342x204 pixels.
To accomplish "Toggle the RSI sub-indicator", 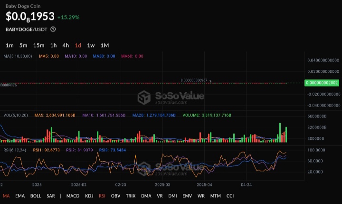I will point(103,195).
